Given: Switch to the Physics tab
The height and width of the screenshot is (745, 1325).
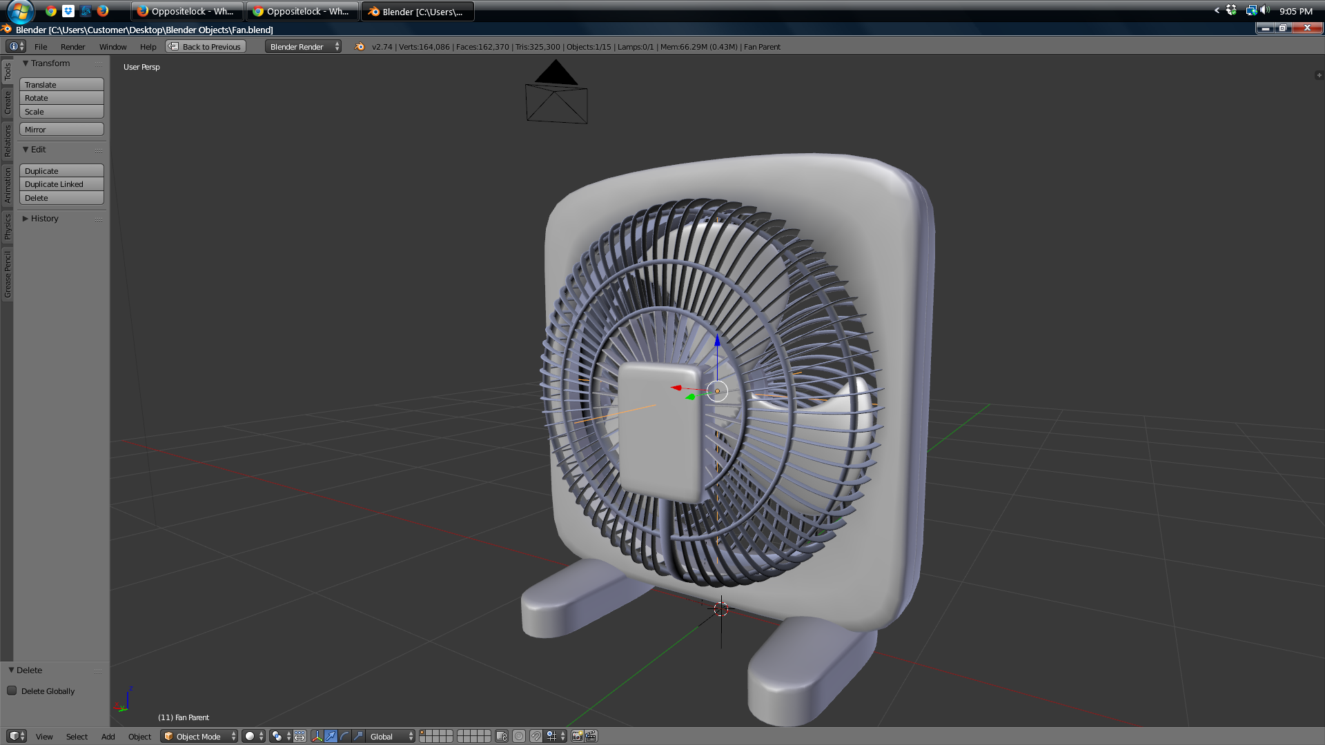Looking at the screenshot, I should tap(7, 226).
